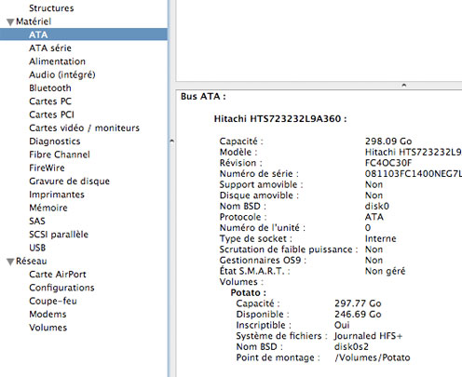Click the Hitachi HTS723232L9A360 heading

(280, 119)
